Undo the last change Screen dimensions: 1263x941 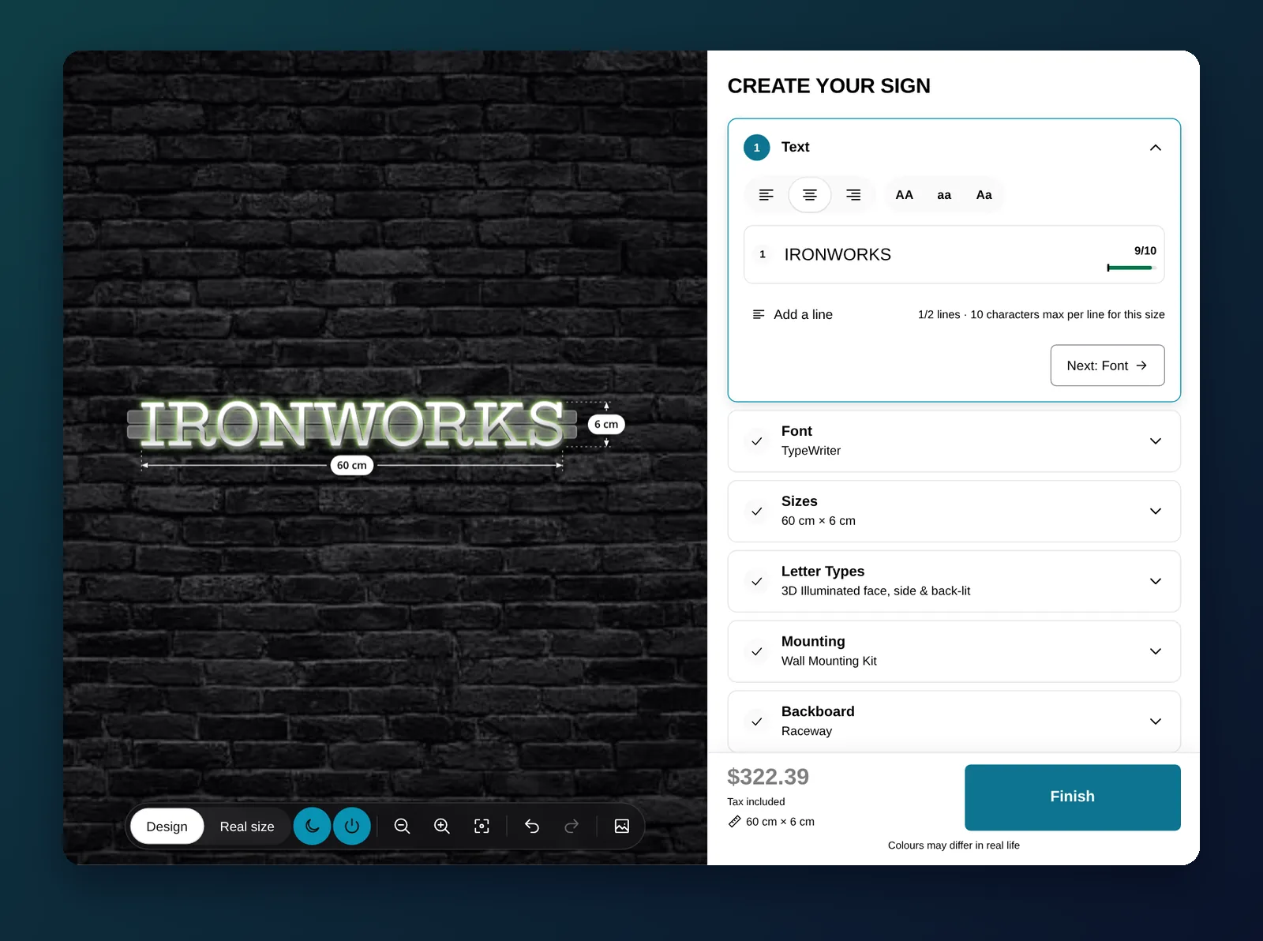[532, 827]
